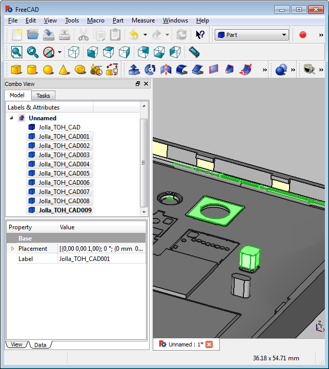Viewport: 329px width, 369px height.
Task: Save the active document
Action: (x=49, y=35)
